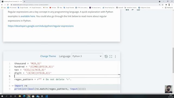Open the first Google Translate bookmark
The width and height of the screenshot is (174, 98).
click(x=23, y=8)
